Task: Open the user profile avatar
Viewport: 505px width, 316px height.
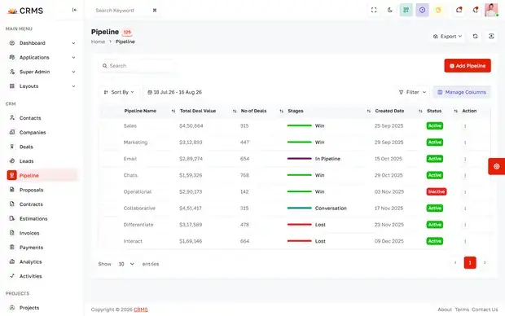Action: [x=491, y=10]
